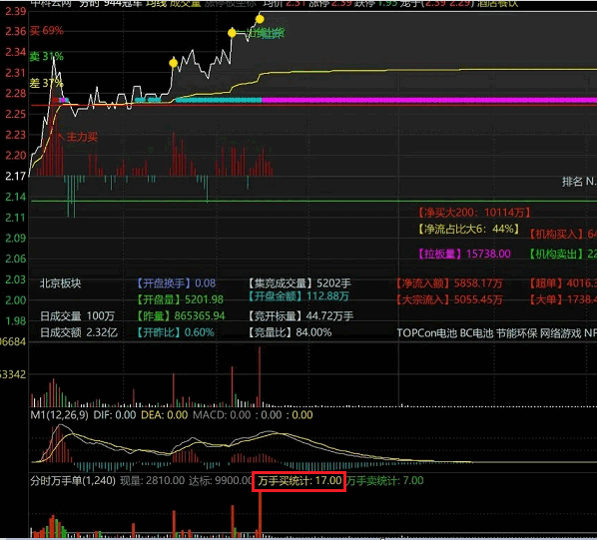The image size is (597, 540).
Task: Click the 开盘量 5201.98 value
Action: click(180, 299)
